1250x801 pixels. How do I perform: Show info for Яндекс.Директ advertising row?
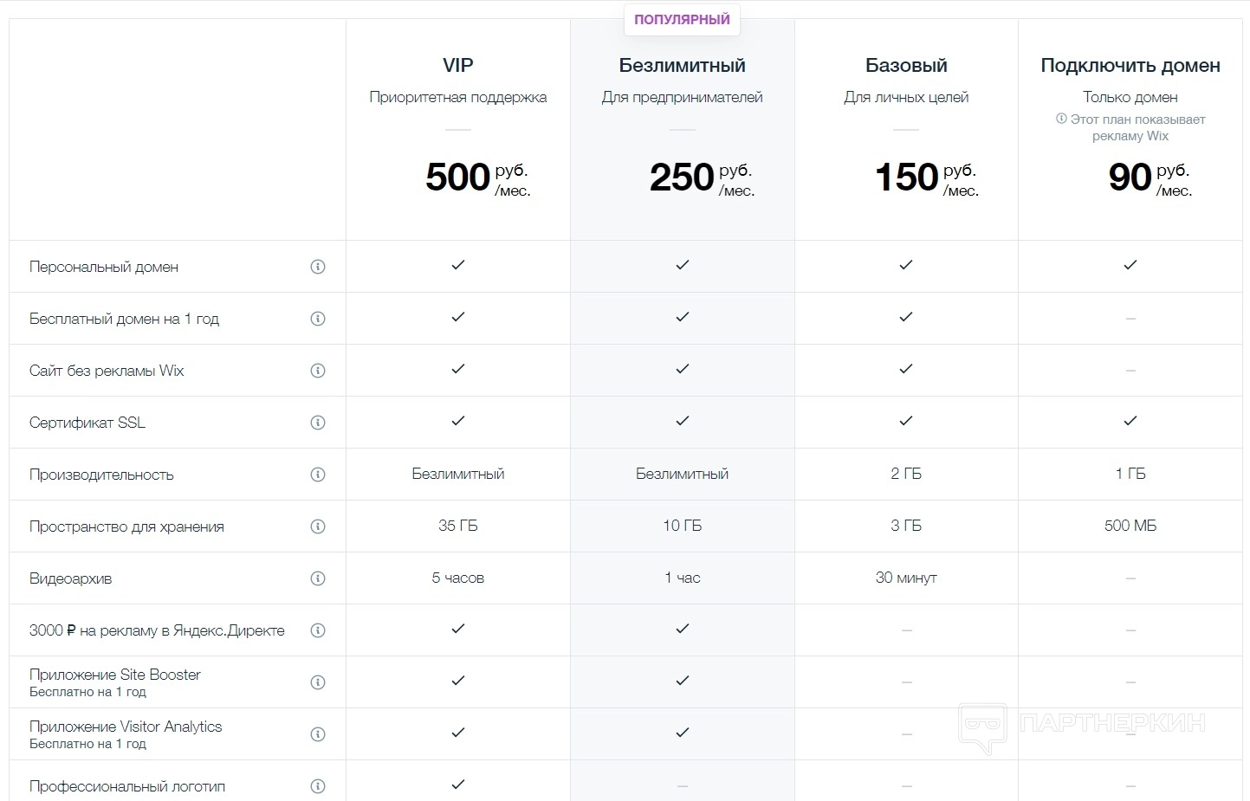318,630
